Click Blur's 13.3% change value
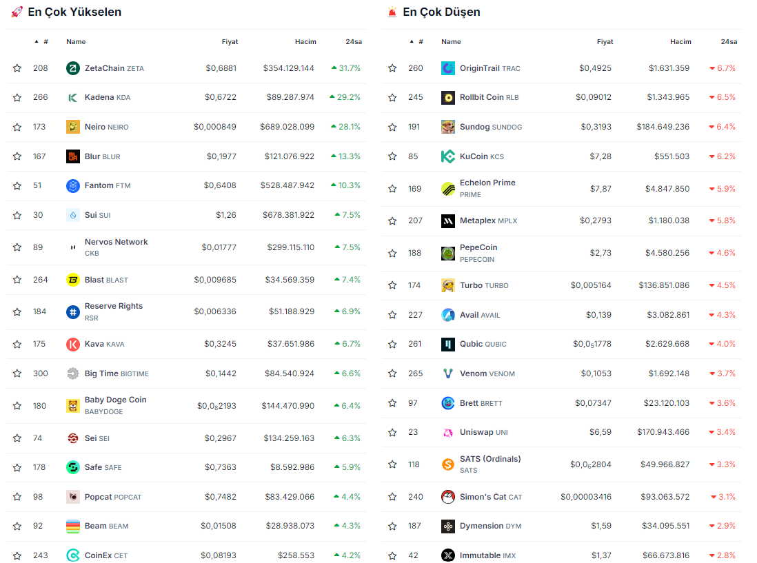This screenshot has height=563, width=757. 345,156
